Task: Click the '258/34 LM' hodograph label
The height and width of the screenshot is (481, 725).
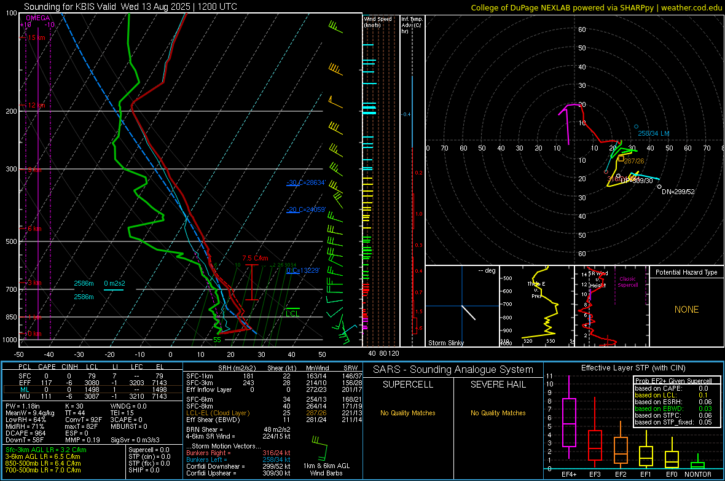Action: coord(654,133)
